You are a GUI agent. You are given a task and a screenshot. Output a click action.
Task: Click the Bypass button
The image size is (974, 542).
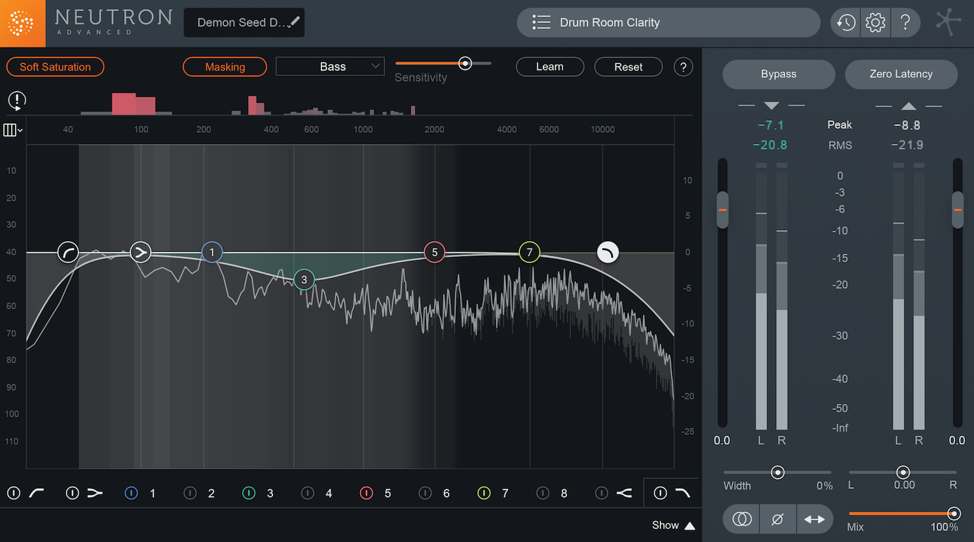point(779,74)
